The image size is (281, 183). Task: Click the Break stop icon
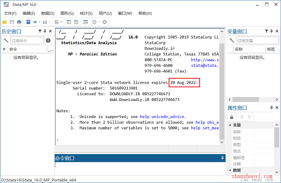105,22
